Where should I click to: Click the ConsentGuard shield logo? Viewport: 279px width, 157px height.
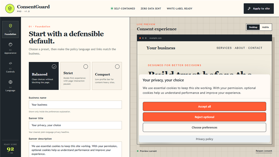10,8
